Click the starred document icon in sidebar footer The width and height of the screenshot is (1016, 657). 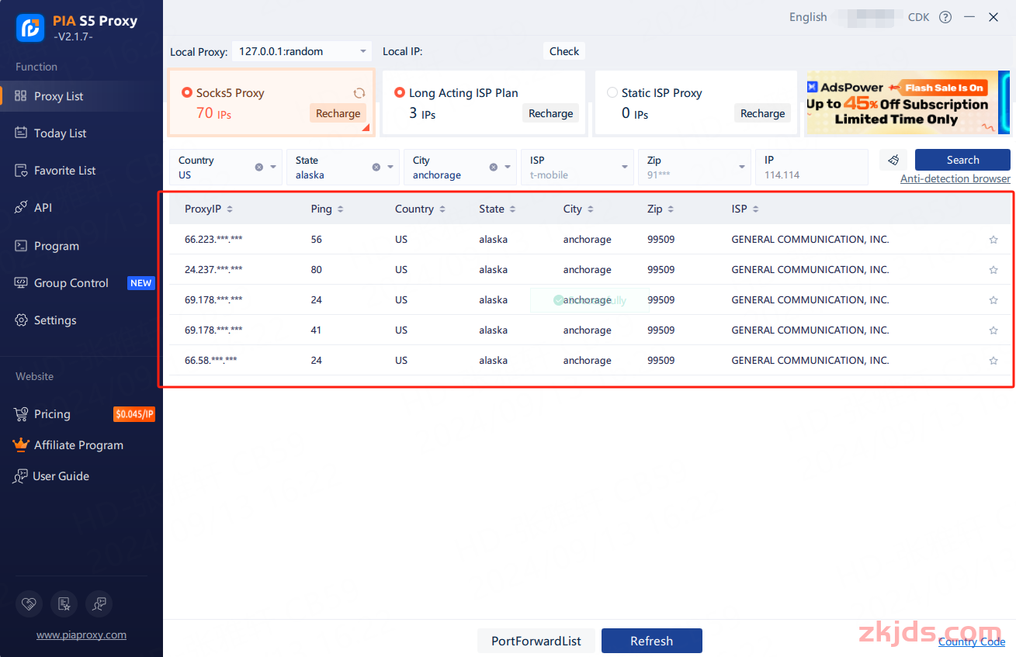point(64,603)
